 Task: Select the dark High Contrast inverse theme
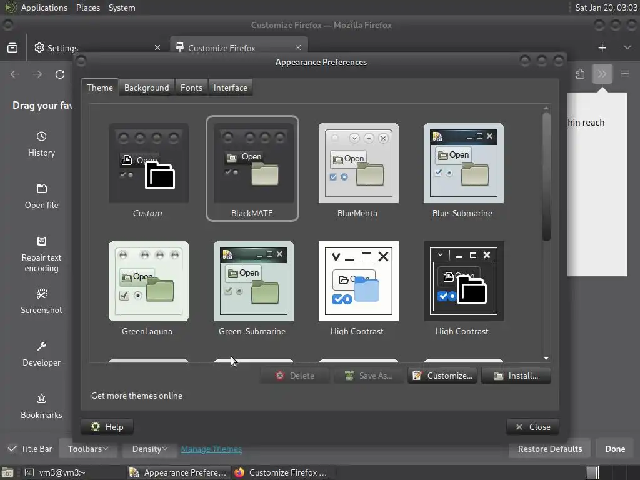tap(463, 281)
